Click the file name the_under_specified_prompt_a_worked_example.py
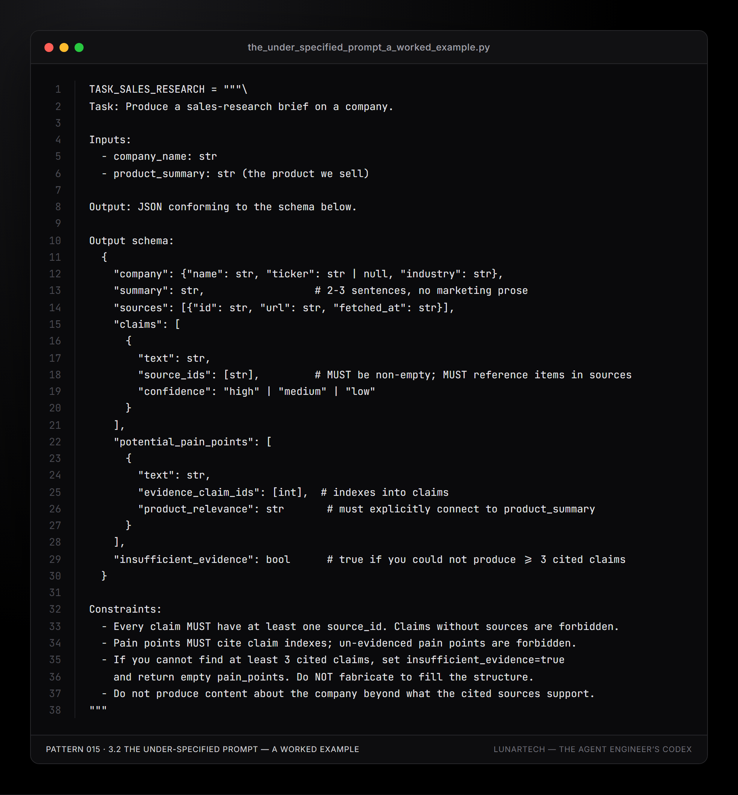Viewport: 738px width, 795px height. click(369, 47)
